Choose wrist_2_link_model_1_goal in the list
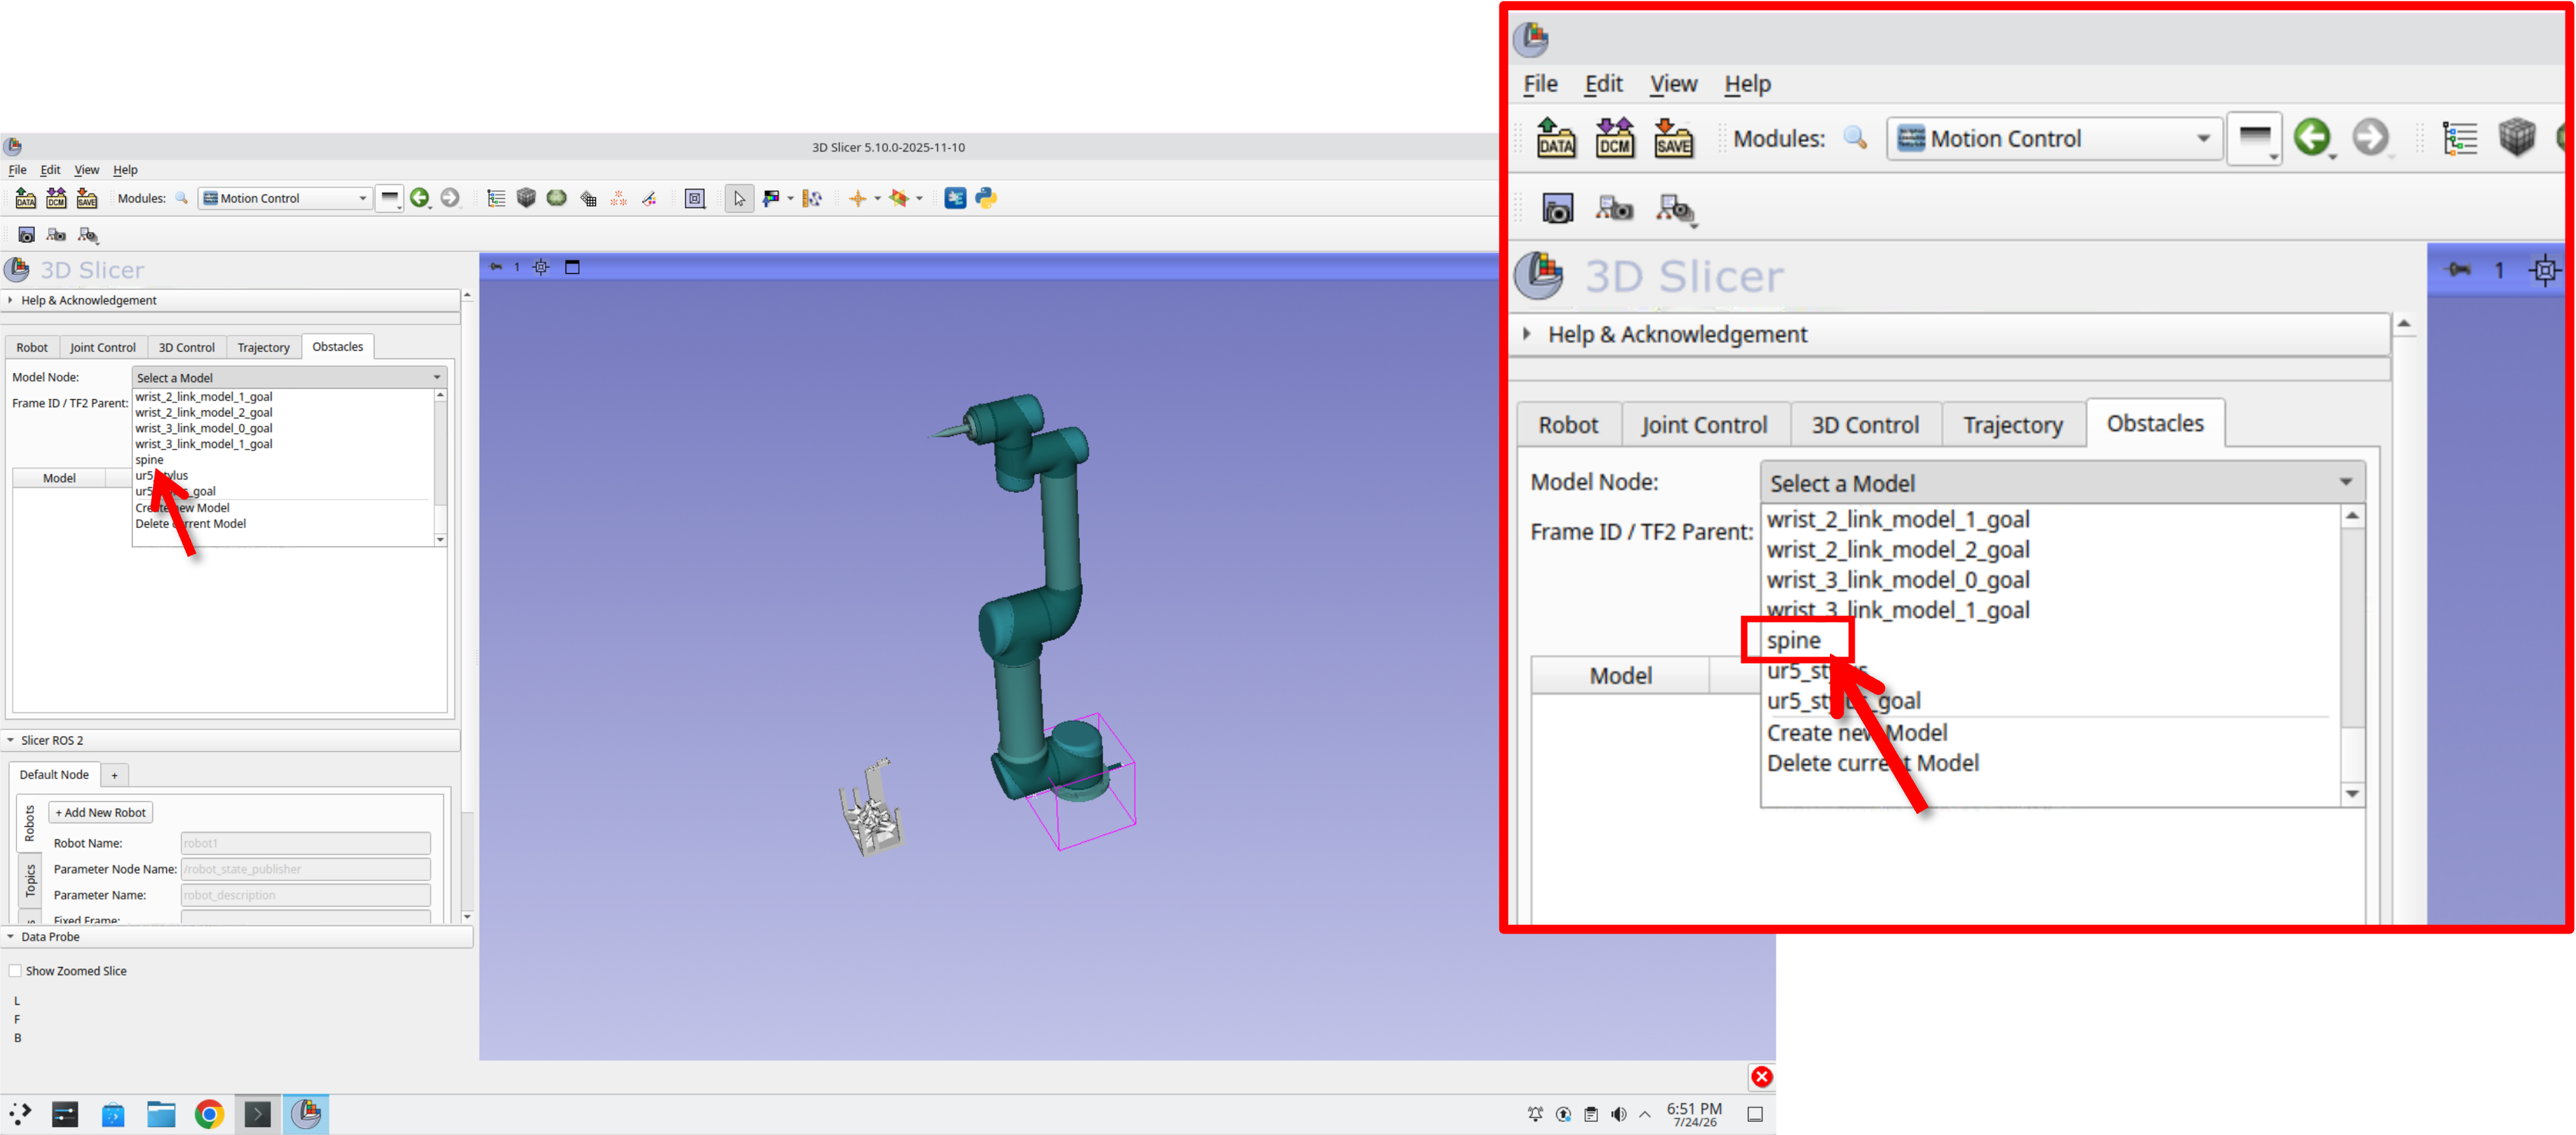This screenshot has height=1135, width=2576. click(204, 396)
